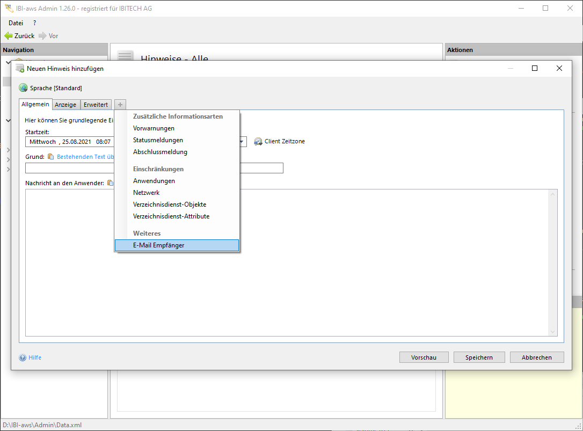The height and width of the screenshot is (431, 583).
Task: Click the blue Hilfe question mark icon
Action: point(23,357)
